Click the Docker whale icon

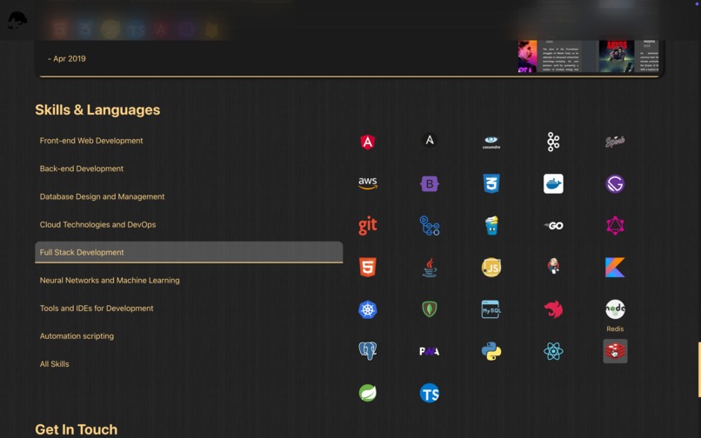[553, 183]
